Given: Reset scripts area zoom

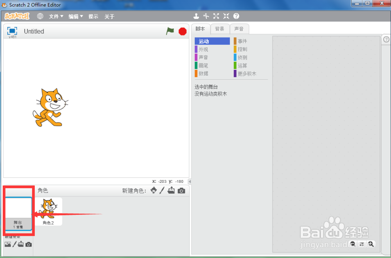Looking at the screenshot, I should (362, 244).
